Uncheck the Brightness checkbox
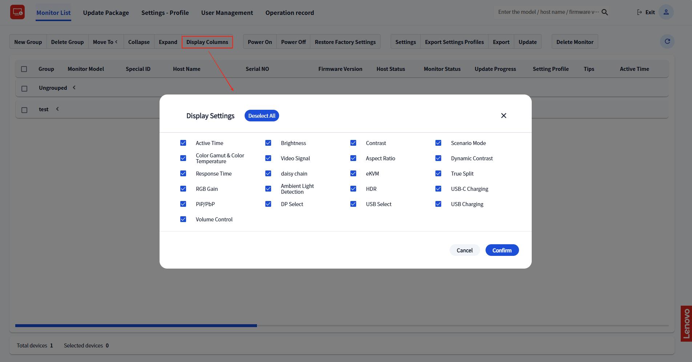This screenshot has height=362, width=692. pyautogui.click(x=268, y=143)
